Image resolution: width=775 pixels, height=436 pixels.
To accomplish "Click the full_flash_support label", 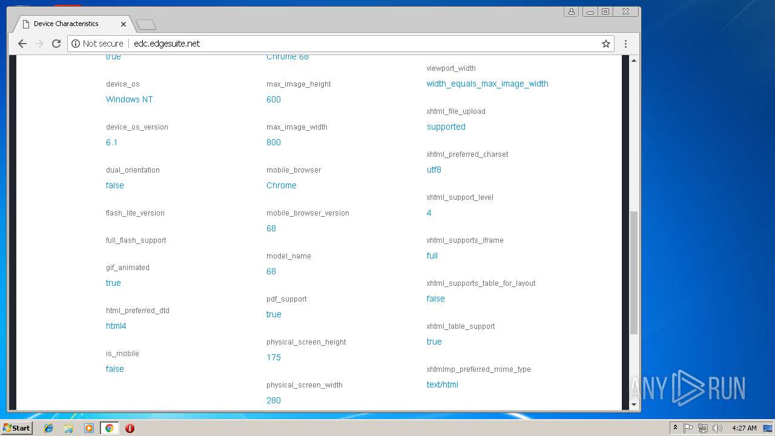I will (x=136, y=240).
